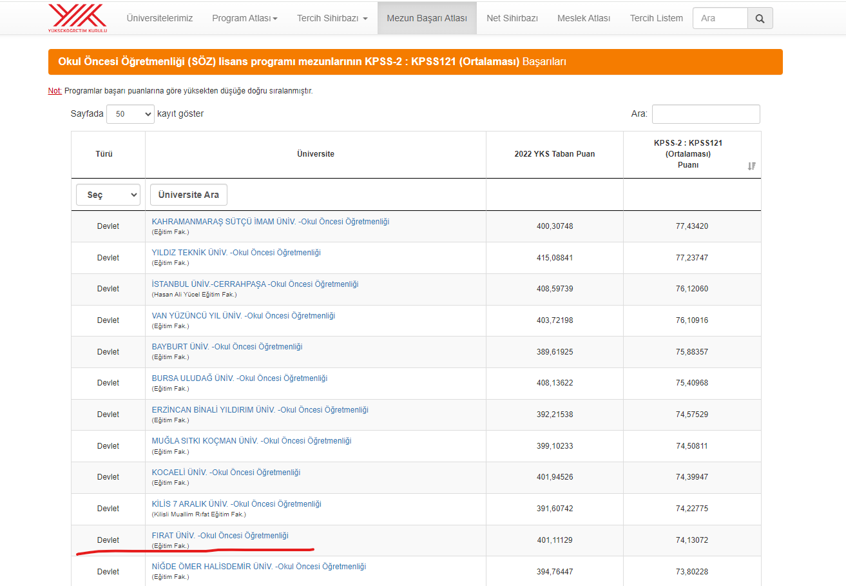Screen dimensions: 846x586
Task: Click the sort icon in KPSS puan header
Action: pos(751,166)
